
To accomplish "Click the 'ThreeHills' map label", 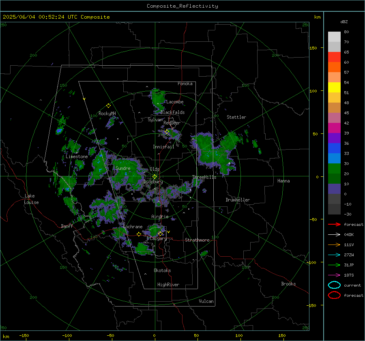I will coord(204,177).
